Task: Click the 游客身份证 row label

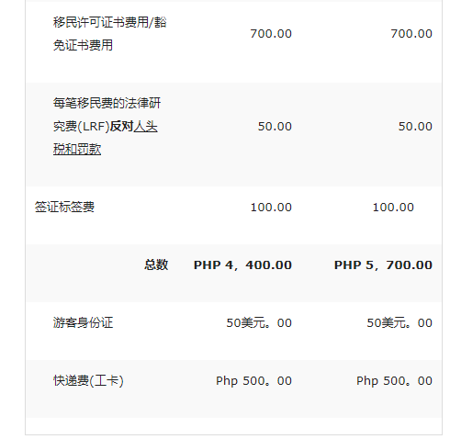Action: (x=83, y=322)
